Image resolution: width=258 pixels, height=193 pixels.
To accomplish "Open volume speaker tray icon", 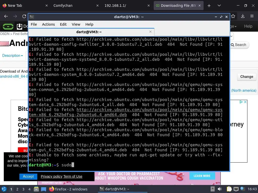I will coord(220,189).
